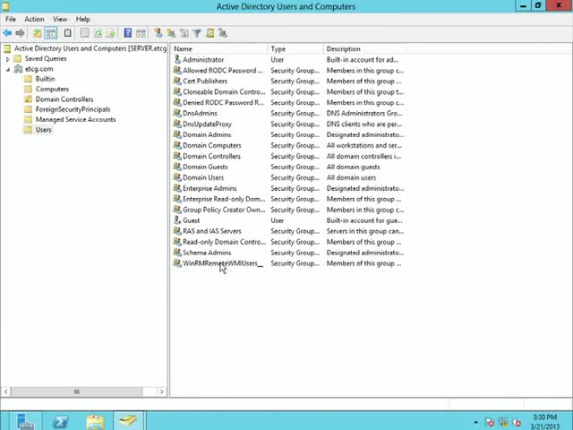Open the View menu
Screen dimensions: 573x430
point(60,19)
